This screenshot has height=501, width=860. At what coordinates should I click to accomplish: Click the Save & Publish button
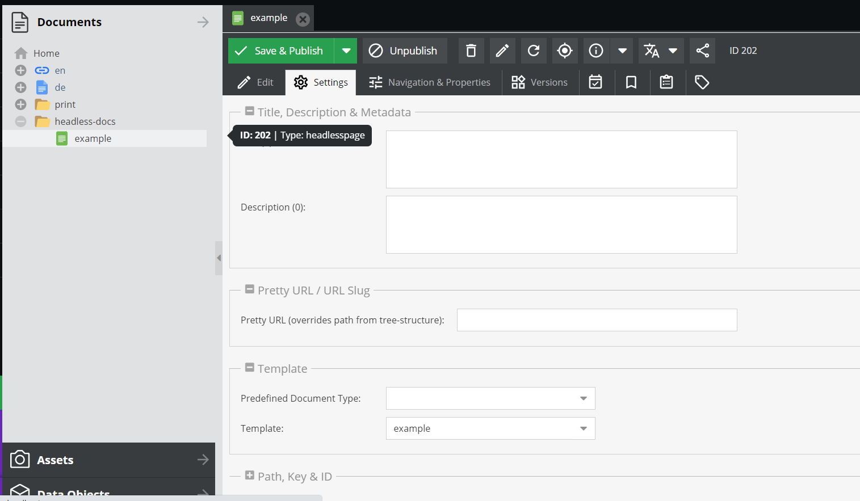(x=281, y=51)
